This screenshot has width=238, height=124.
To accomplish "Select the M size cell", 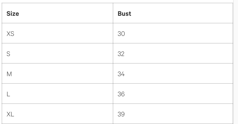I will pos(9,74).
